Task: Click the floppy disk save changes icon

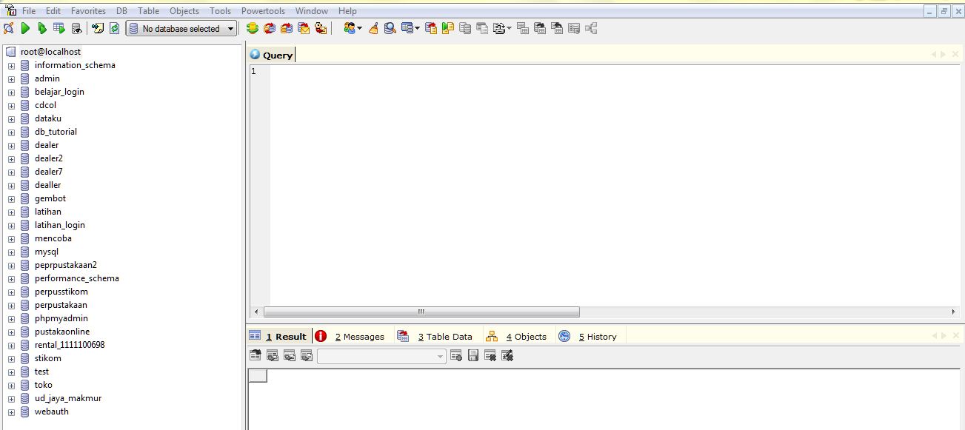Action: (x=473, y=356)
